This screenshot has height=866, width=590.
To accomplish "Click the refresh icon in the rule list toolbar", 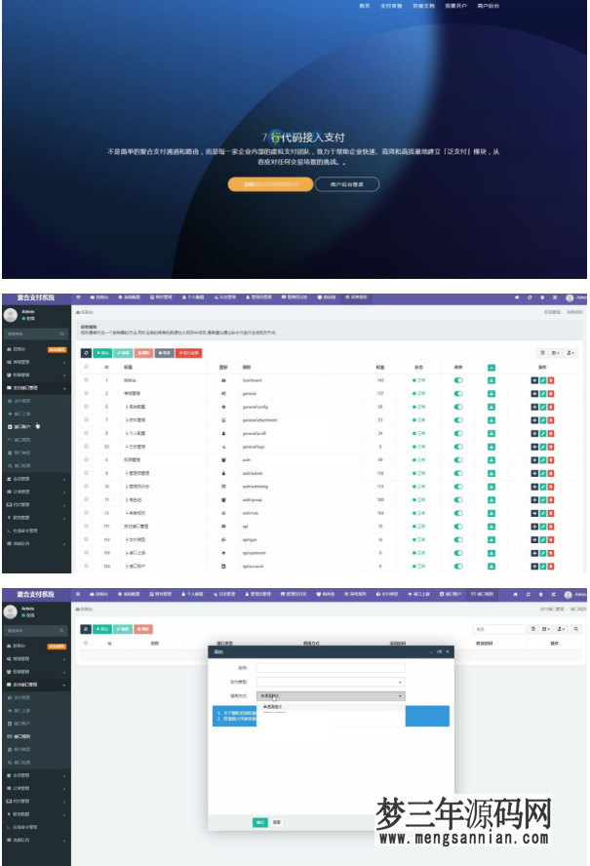I will click(85, 352).
